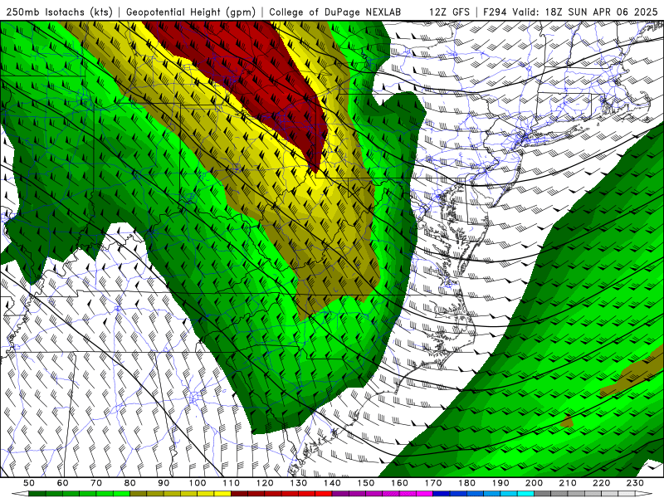Click the '100' color scale label
Image resolution: width=664 pixels, height=498 pixels.
[198, 483]
